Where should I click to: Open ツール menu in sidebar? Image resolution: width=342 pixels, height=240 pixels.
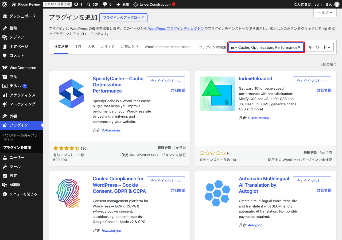[x=21, y=166]
